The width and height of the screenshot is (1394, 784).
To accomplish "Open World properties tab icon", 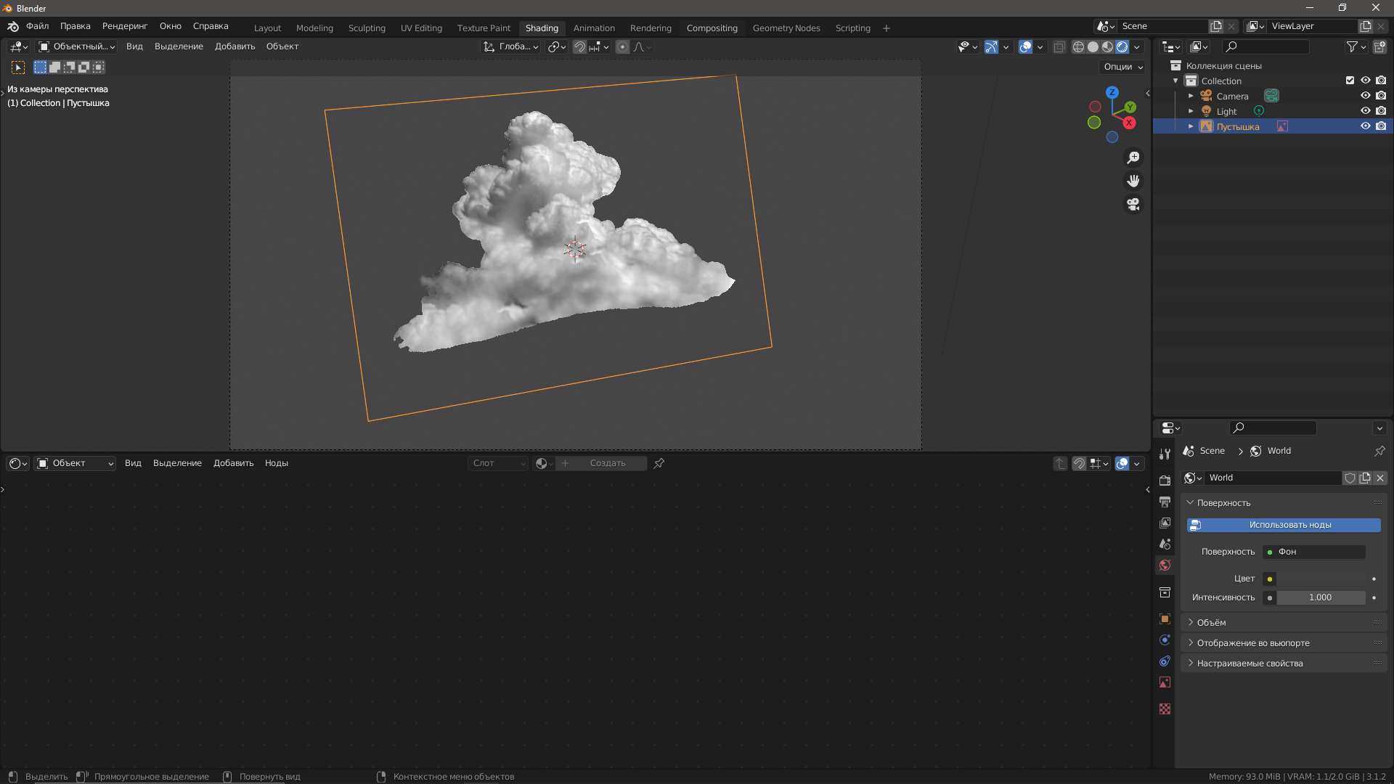I will (x=1165, y=565).
